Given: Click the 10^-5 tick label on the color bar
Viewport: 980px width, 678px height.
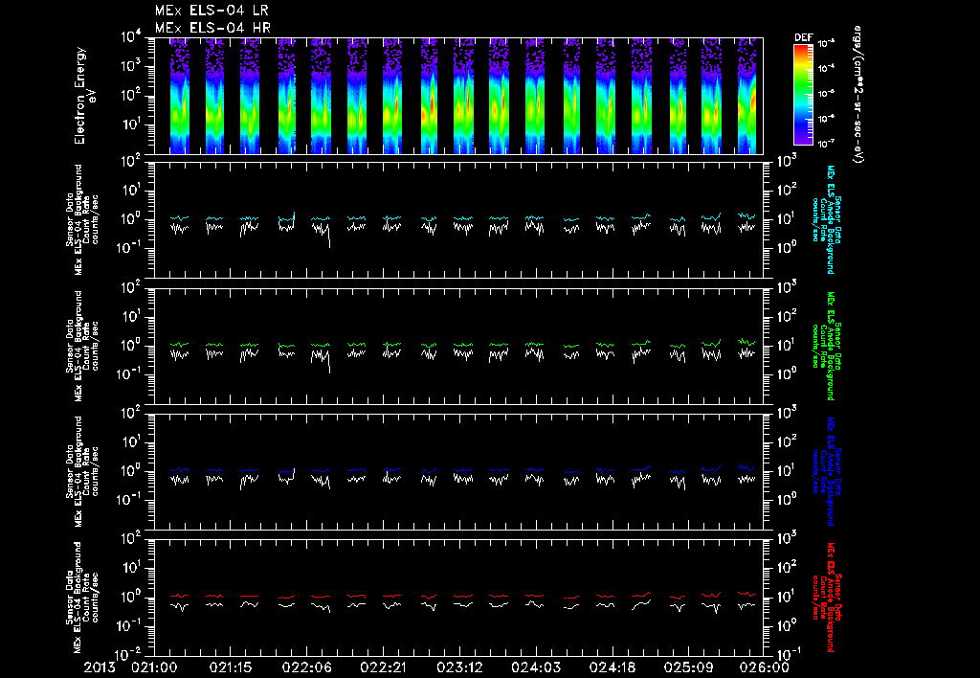Looking at the screenshot, I should (826, 94).
